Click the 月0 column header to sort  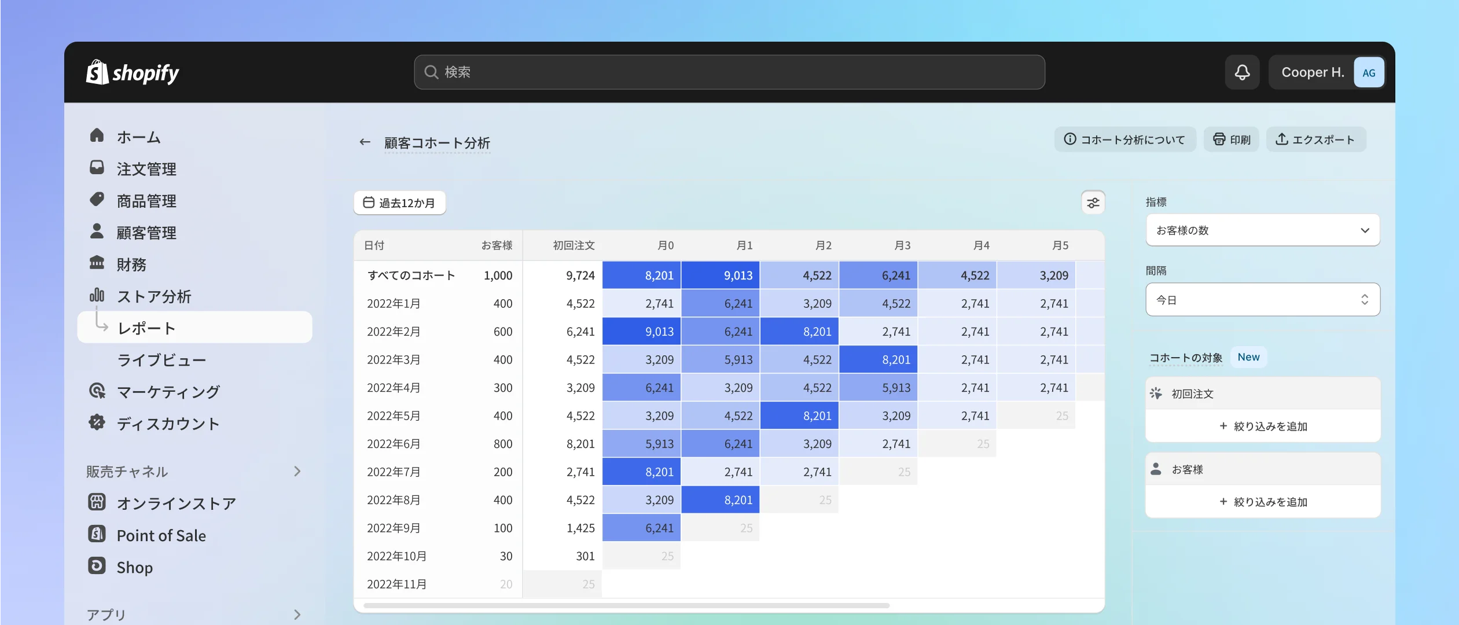coord(664,244)
